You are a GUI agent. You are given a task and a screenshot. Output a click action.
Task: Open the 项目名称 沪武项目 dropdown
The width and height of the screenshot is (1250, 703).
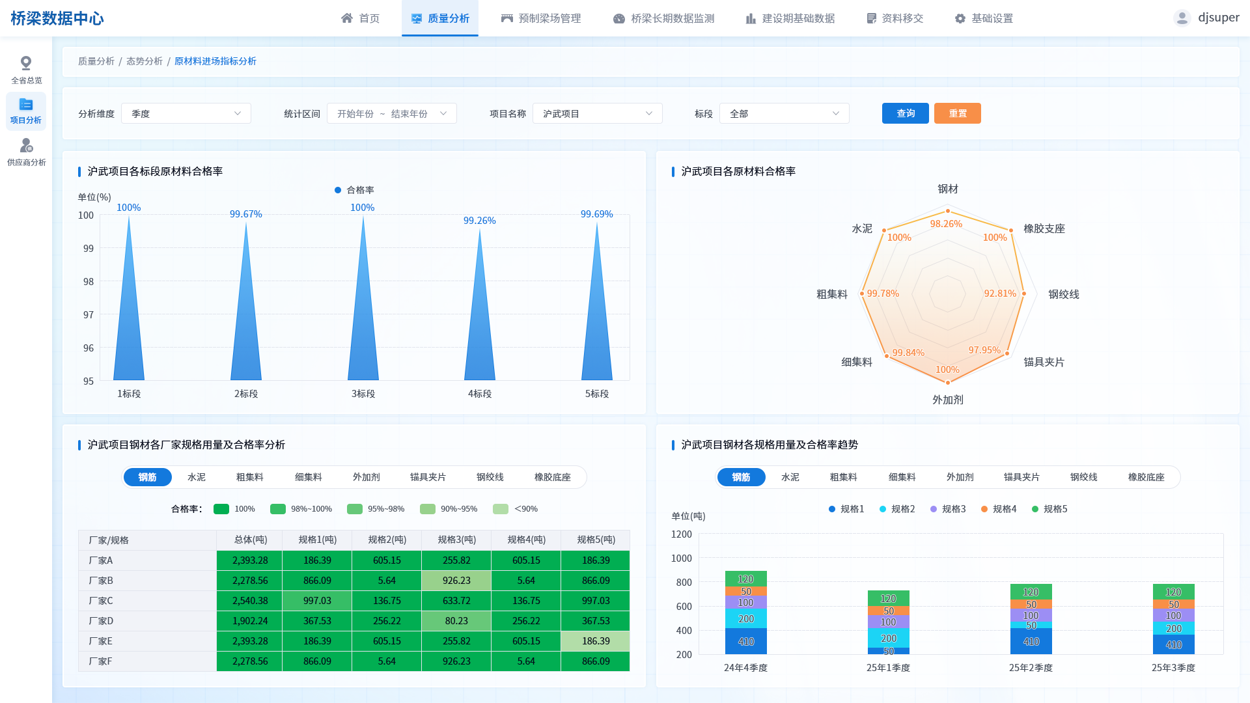pyautogui.click(x=598, y=113)
